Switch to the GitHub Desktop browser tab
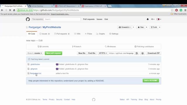The height and width of the screenshot is (105, 187). click(x=40, y=6)
